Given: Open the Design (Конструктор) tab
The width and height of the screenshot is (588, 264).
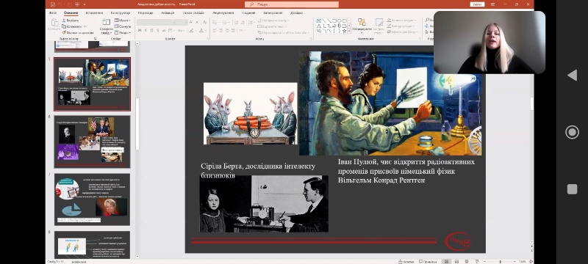Looking at the screenshot, I should [121, 12].
